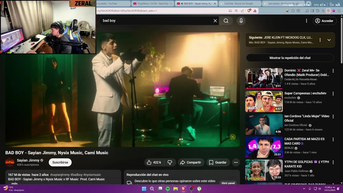
Task: Clear the 'bad boy' search text
Action: pos(215,21)
